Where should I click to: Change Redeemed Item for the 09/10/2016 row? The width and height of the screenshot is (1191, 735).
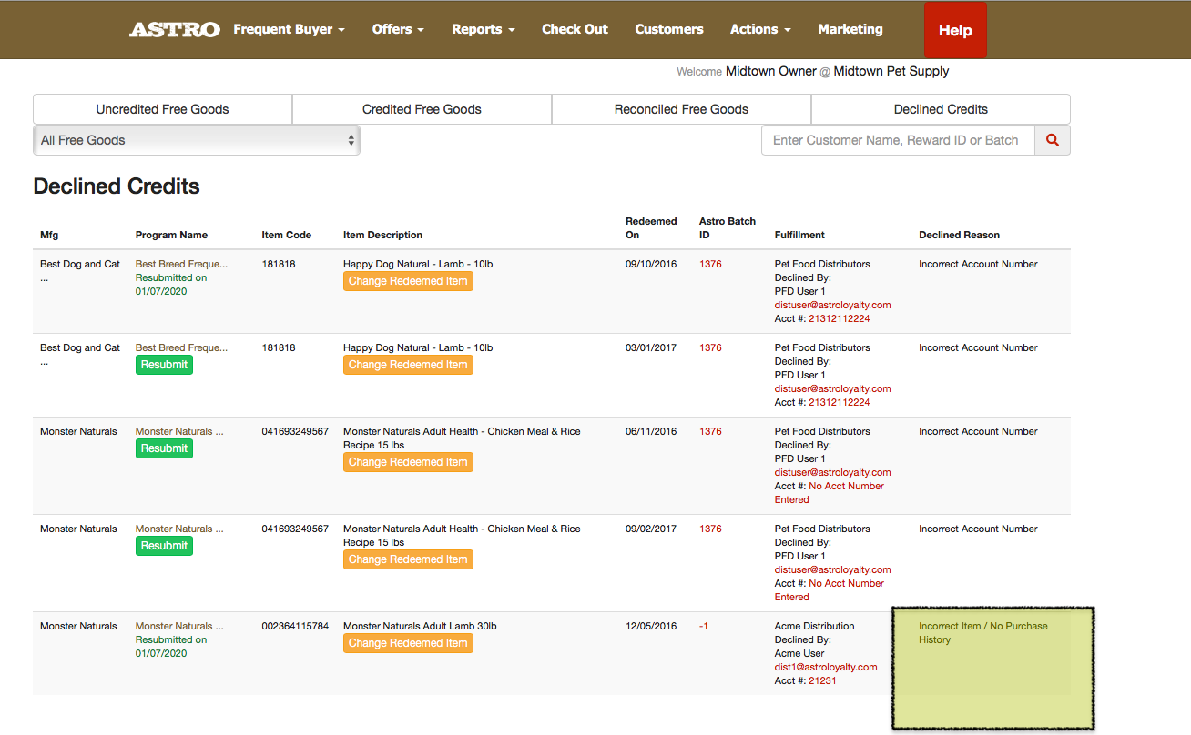408,281
